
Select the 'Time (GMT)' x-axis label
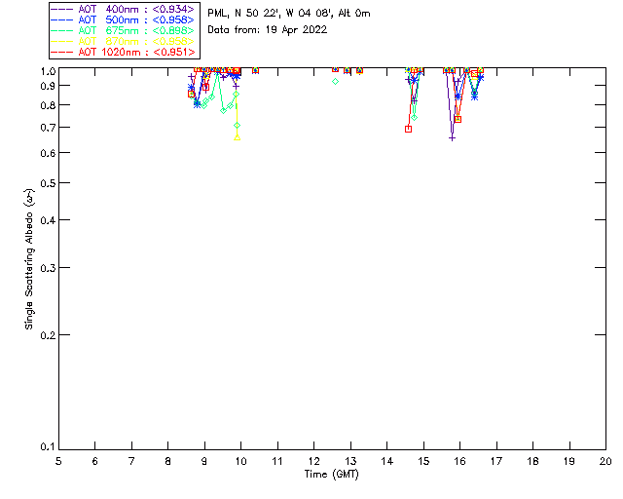tap(332, 474)
